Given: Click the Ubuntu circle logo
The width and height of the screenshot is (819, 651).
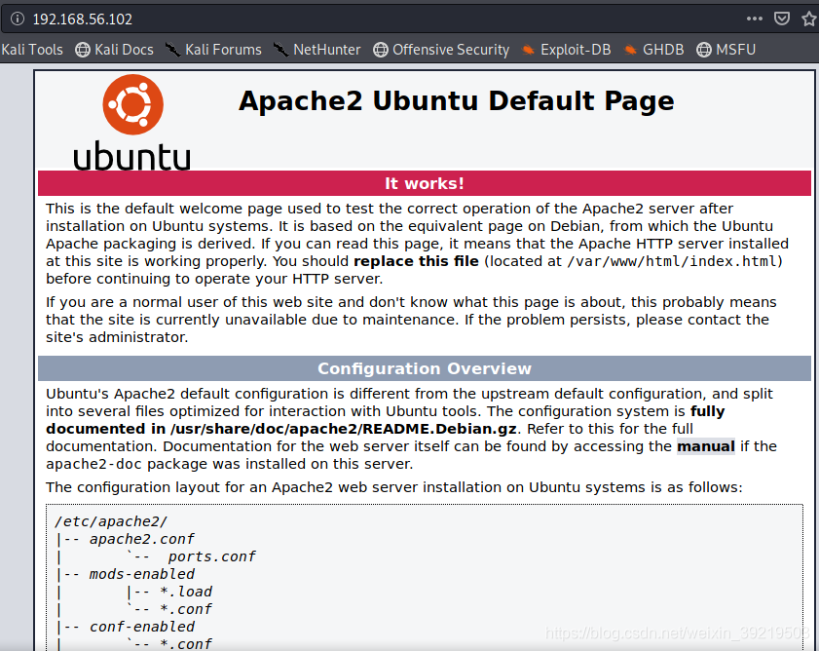Looking at the screenshot, I should 132,104.
